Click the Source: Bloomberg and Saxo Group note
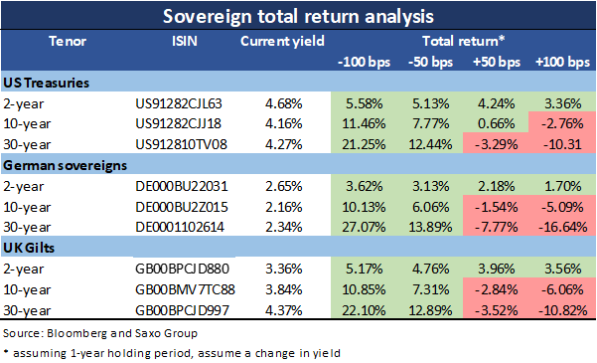This screenshot has height=363, width=597. pyautogui.click(x=100, y=333)
